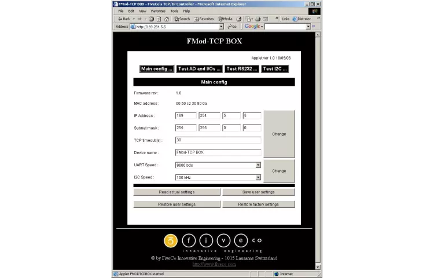The image size is (434, 278).
Task: Expand the UART Speed dropdown
Action: coord(258,165)
